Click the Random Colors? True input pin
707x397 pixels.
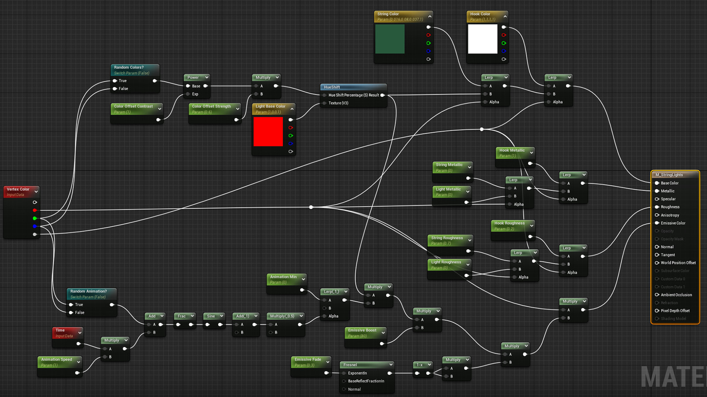[x=115, y=81]
